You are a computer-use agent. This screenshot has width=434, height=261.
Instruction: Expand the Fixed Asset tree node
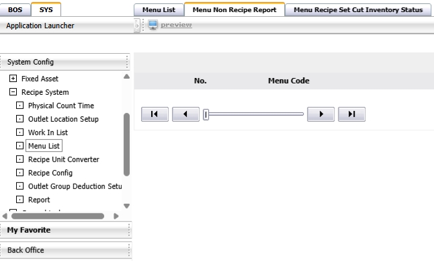pos(13,79)
